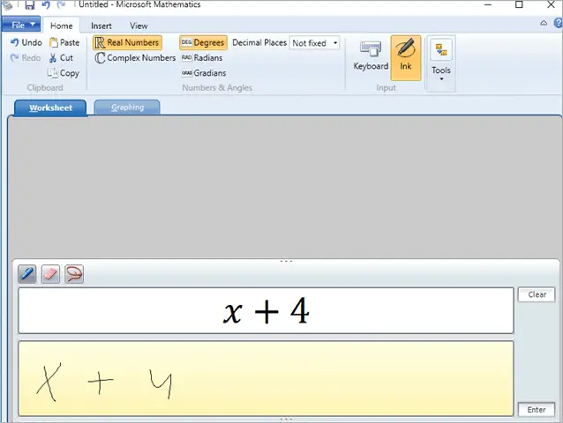Switch input to Keyboard mode
Image resolution: width=563 pixels, height=423 pixels.
[x=371, y=57]
